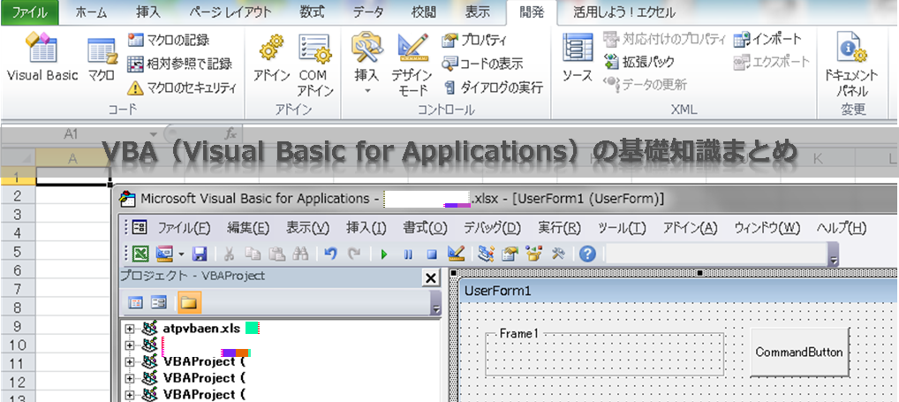Image resolution: width=899 pixels, height=402 pixels.
Task: Toggle 相対参照で記録 relative reference recording
Action: [179, 64]
